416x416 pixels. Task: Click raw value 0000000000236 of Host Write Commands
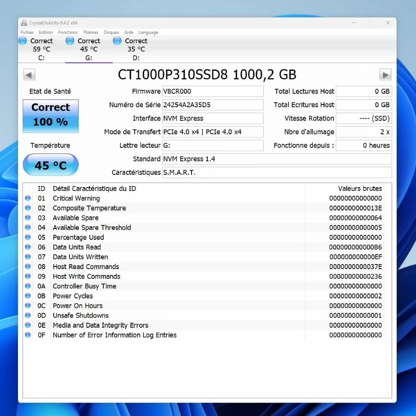[x=356, y=276]
